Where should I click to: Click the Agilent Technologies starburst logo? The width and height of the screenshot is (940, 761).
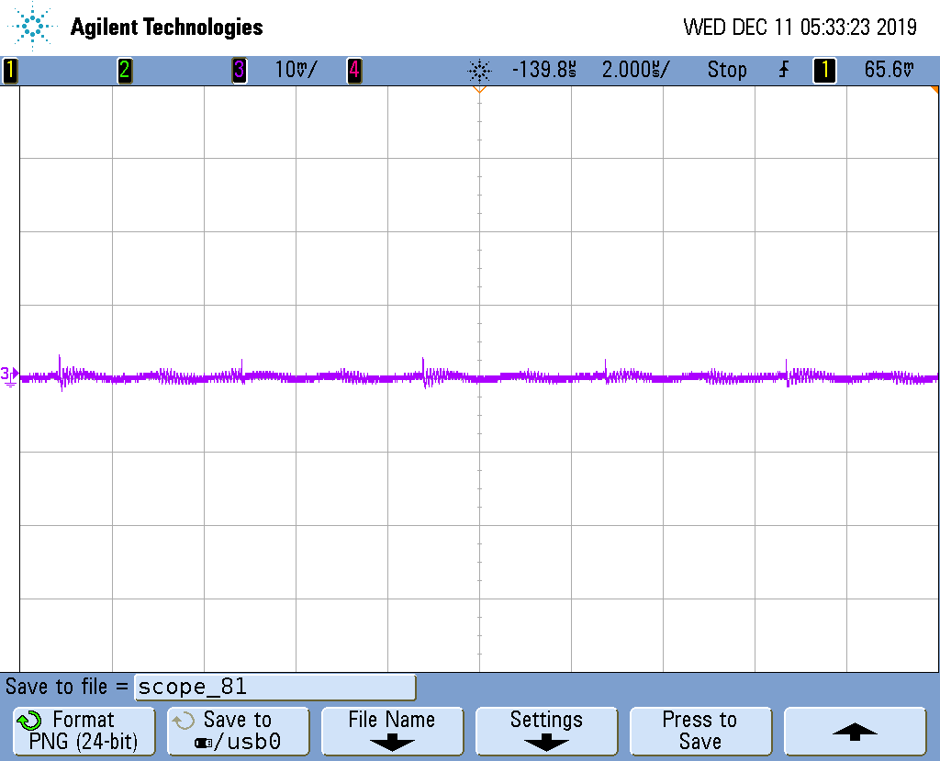34,27
